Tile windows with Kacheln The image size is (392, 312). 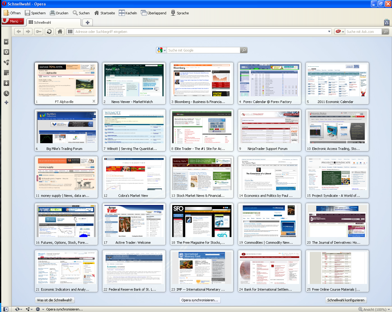(x=128, y=13)
